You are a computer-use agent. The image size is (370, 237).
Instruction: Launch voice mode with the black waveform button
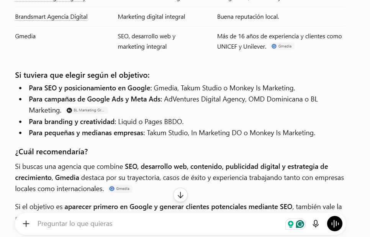click(x=335, y=224)
